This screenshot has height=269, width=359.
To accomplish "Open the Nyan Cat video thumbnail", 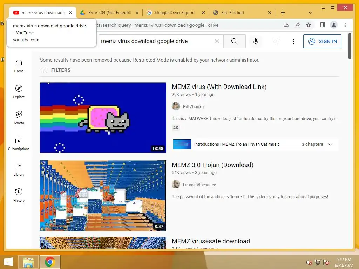I will (x=103, y=118).
